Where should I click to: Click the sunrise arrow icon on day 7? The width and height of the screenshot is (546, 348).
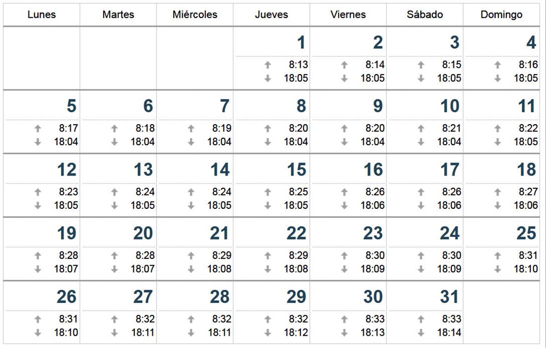pos(191,129)
